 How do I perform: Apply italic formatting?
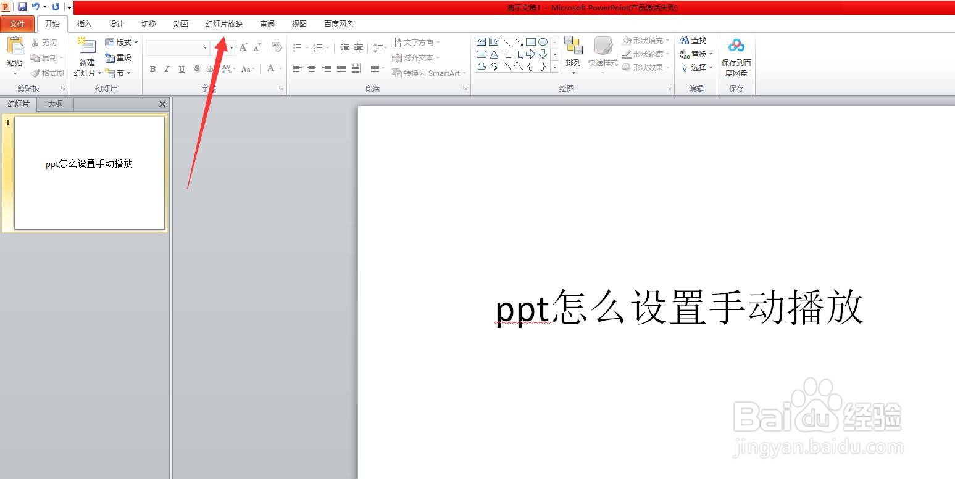[x=167, y=69]
